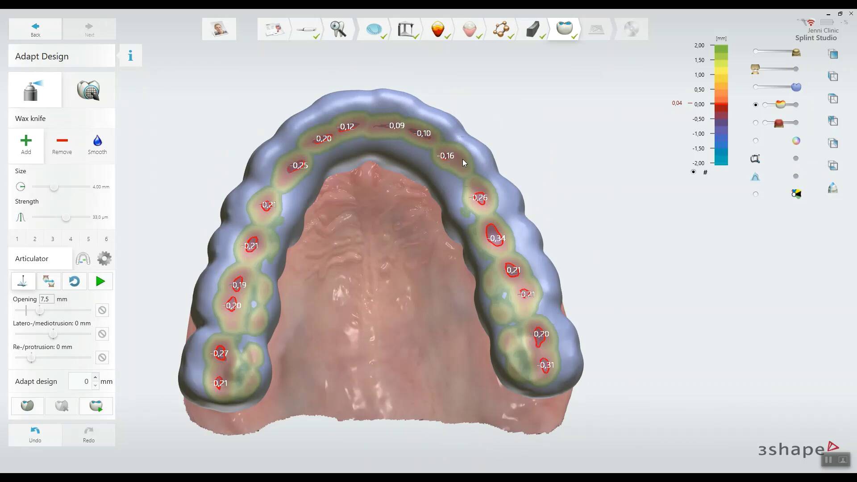The image size is (857, 482).
Task: Click the Smooth droplet wax knife mode
Action: [97, 145]
